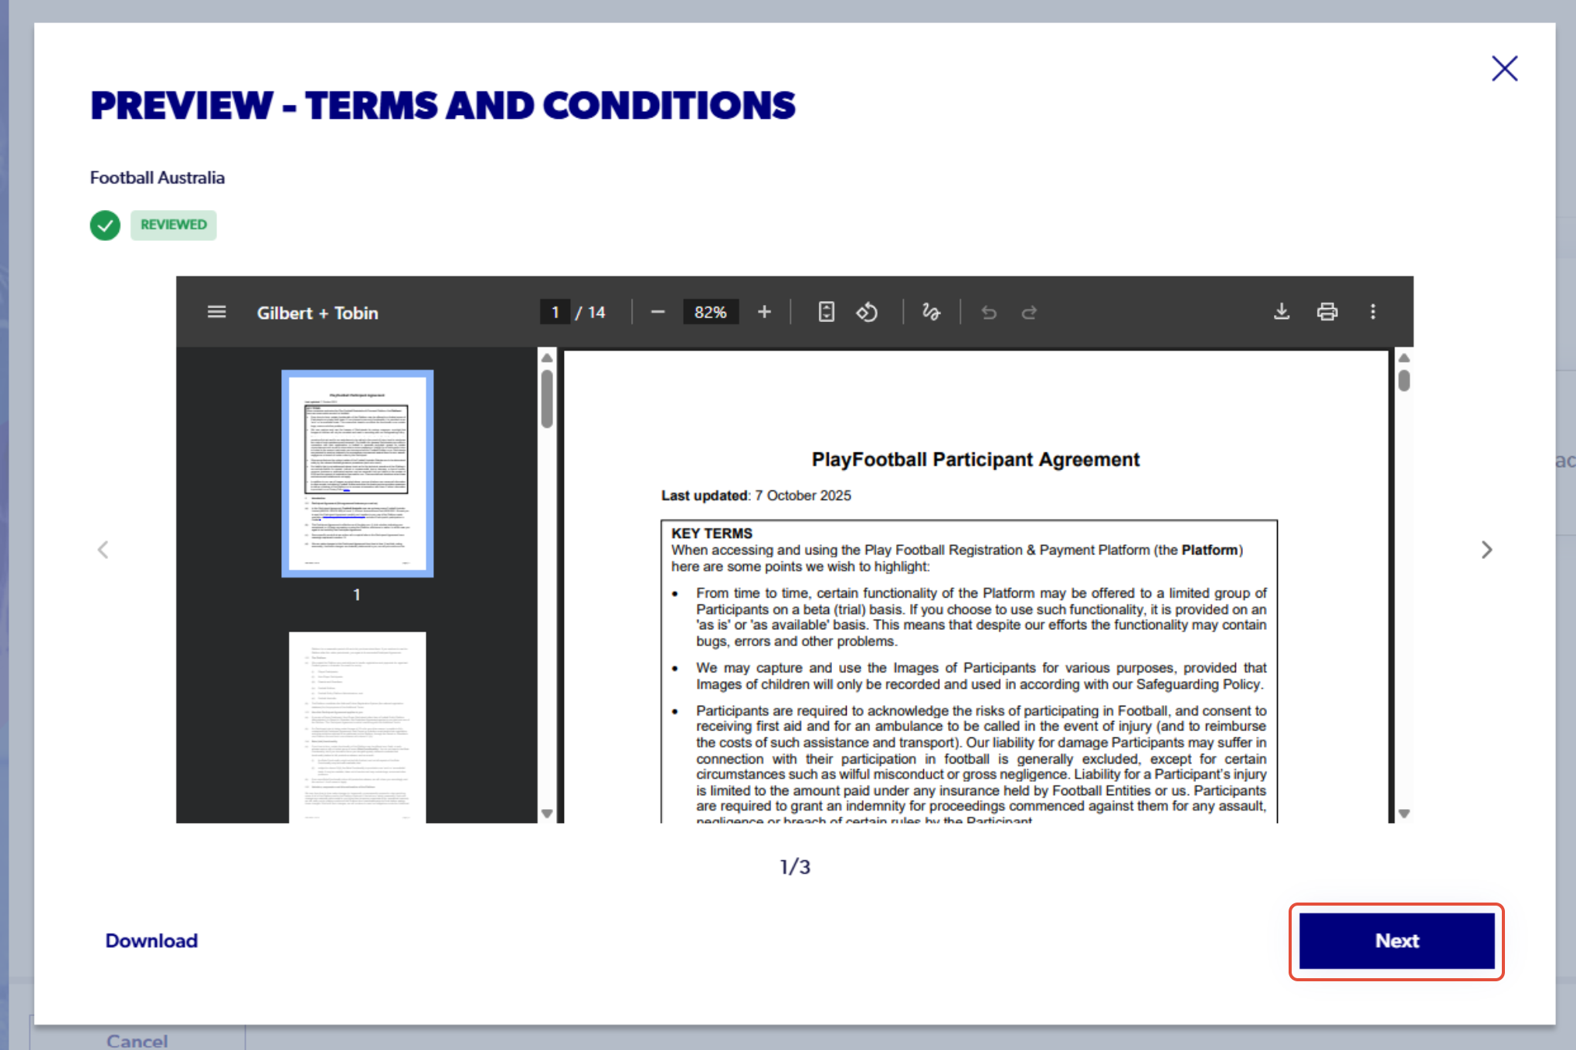Click the document scroll up arrow
The image size is (1576, 1050).
click(x=1404, y=357)
